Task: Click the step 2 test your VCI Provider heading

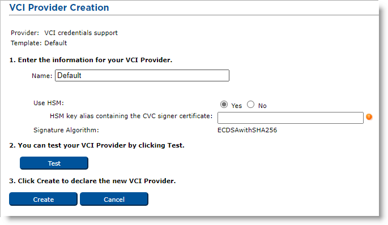Action: coord(97,145)
